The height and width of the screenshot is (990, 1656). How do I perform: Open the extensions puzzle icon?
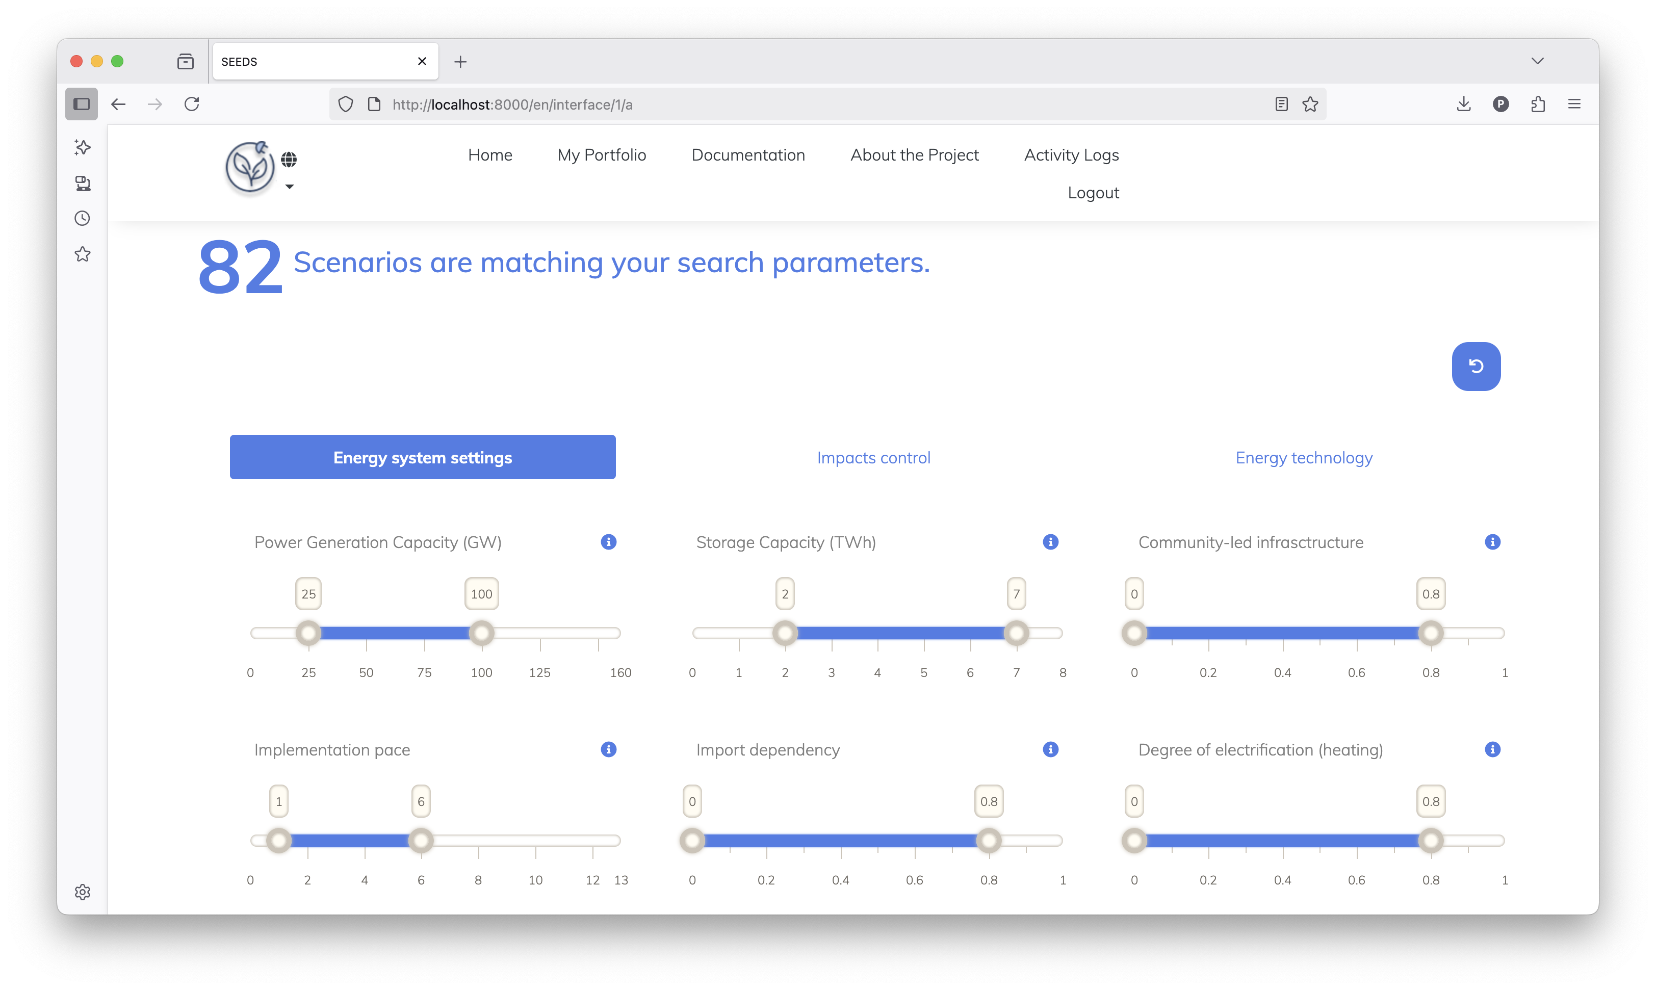tap(1537, 104)
